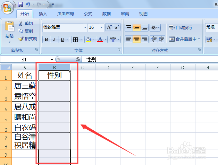The width and height of the screenshot is (218, 165).
Task: Expand the borders options arrow
Action: pos(81,40)
